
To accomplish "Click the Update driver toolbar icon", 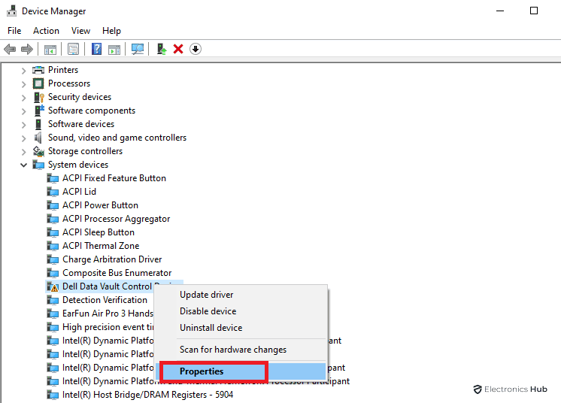I will [161, 49].
